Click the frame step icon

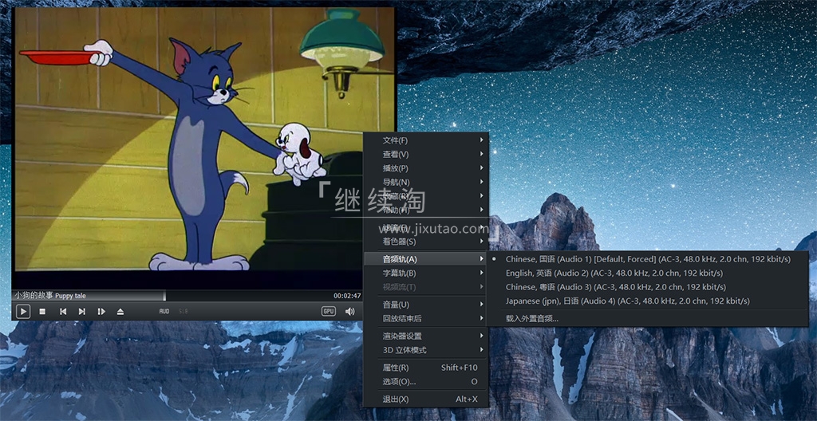pyautogui.click(x=101, y=311)
